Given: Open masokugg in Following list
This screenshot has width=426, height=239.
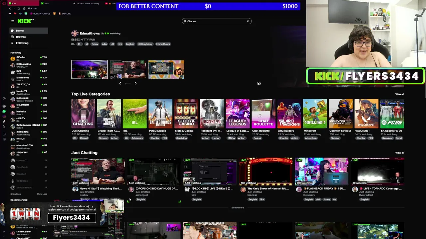Looking at the screenshot, I should pos(29,99).
